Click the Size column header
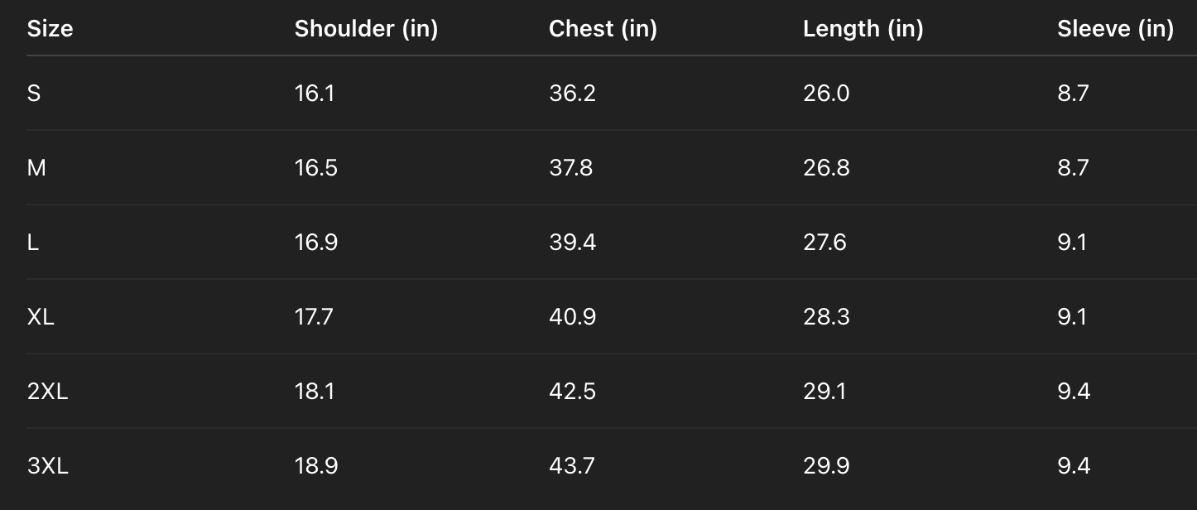 tap(50, 29)
